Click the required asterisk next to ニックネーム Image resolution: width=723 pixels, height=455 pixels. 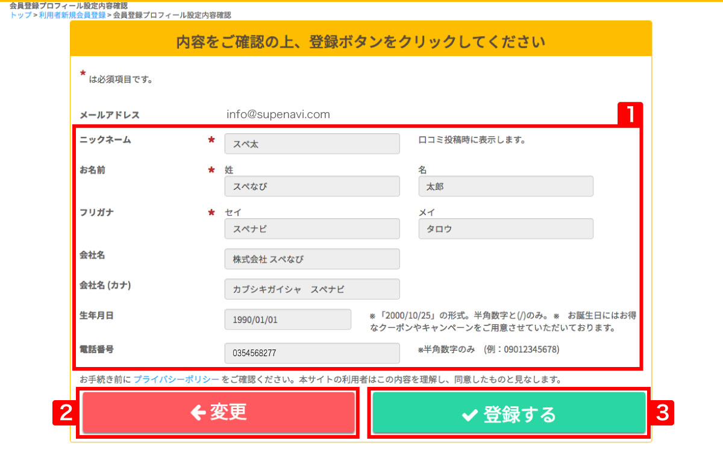[x=211, y=139]
